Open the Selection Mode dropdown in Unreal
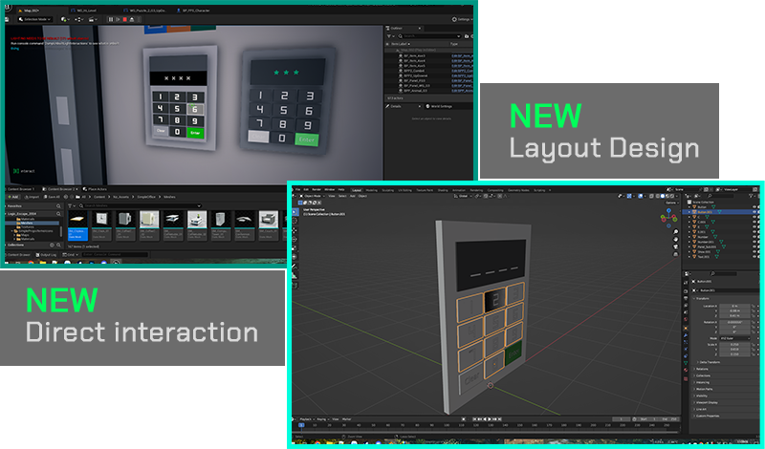Image resolution: width=765 pixels, height=449 pixels. click(x=34, y=19)
